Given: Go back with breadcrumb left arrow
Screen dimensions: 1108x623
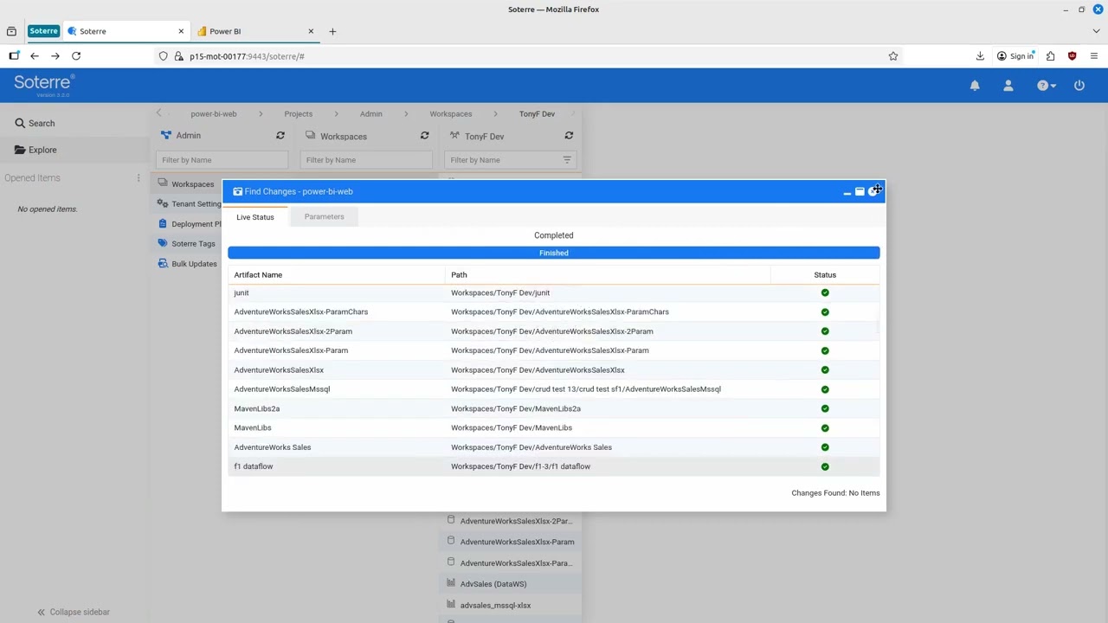Looking at the screenshot, I should click(158, 113).
